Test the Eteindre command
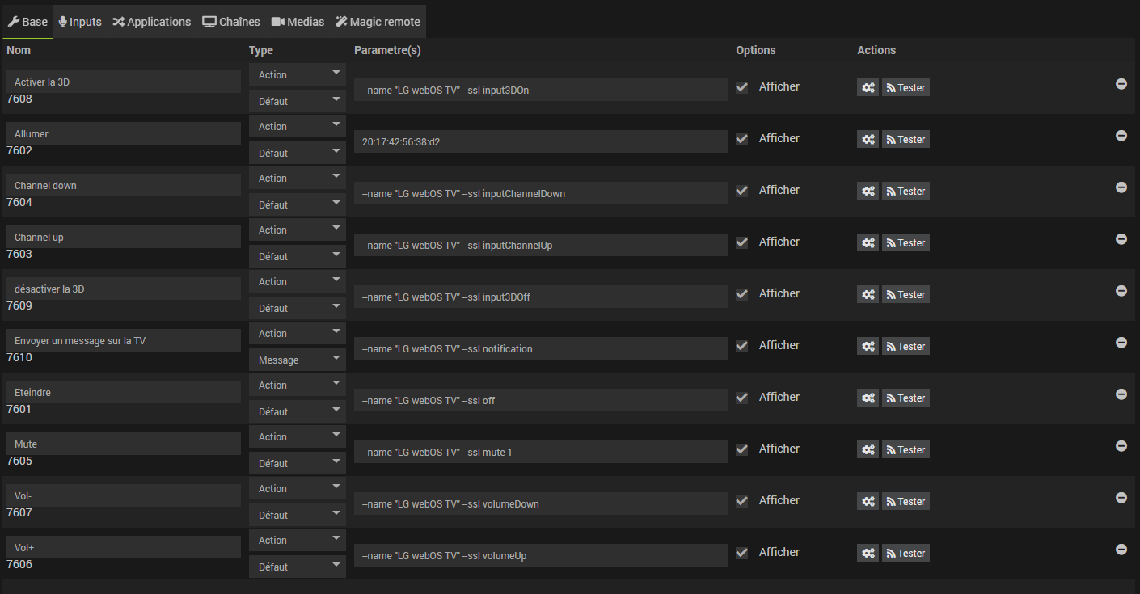Viewport: 1140px width, 594px height. [x=906, y=398]
